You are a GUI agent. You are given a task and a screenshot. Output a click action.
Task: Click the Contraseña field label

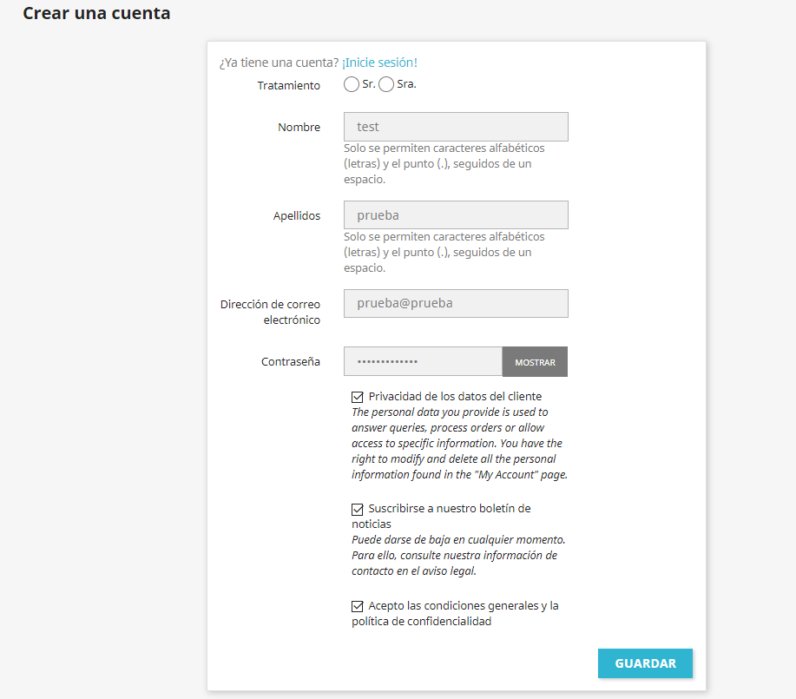(290, 362)
